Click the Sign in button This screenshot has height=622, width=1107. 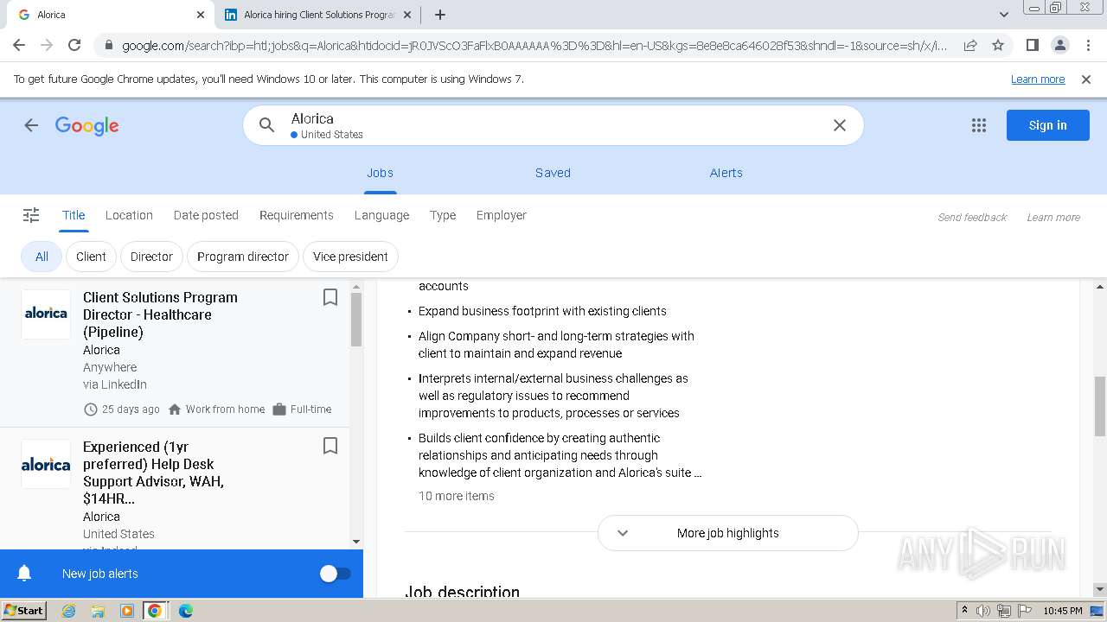coord(1047,125)
